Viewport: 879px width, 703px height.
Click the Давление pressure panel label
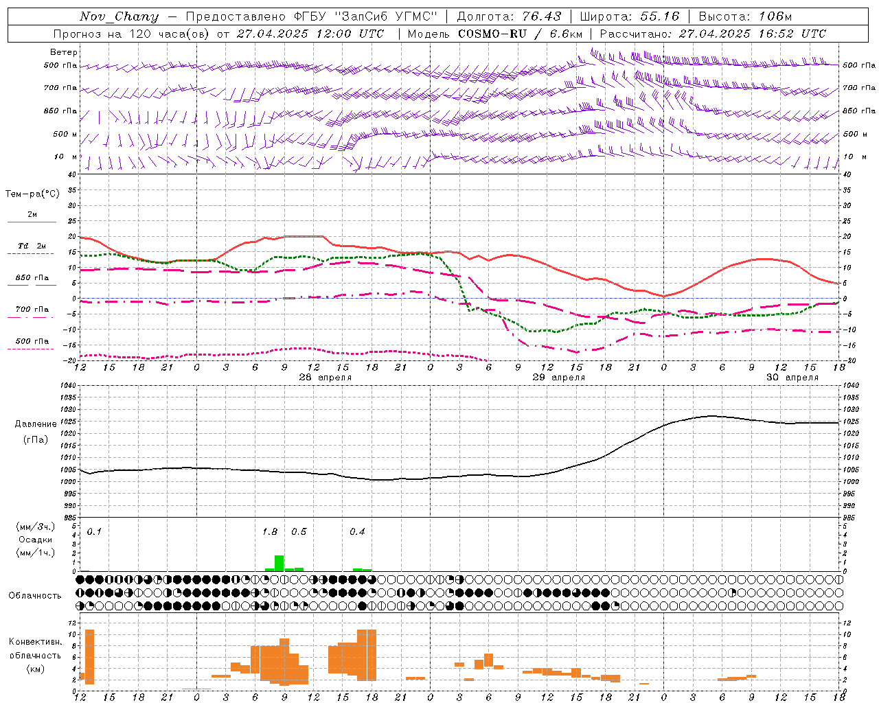point(36,424)
